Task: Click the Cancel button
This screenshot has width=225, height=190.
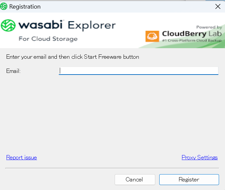Action: tap(135, 179)
